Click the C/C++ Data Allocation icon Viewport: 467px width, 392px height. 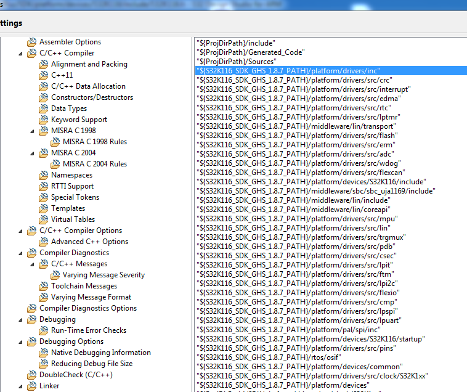click(x=44, y=86)
